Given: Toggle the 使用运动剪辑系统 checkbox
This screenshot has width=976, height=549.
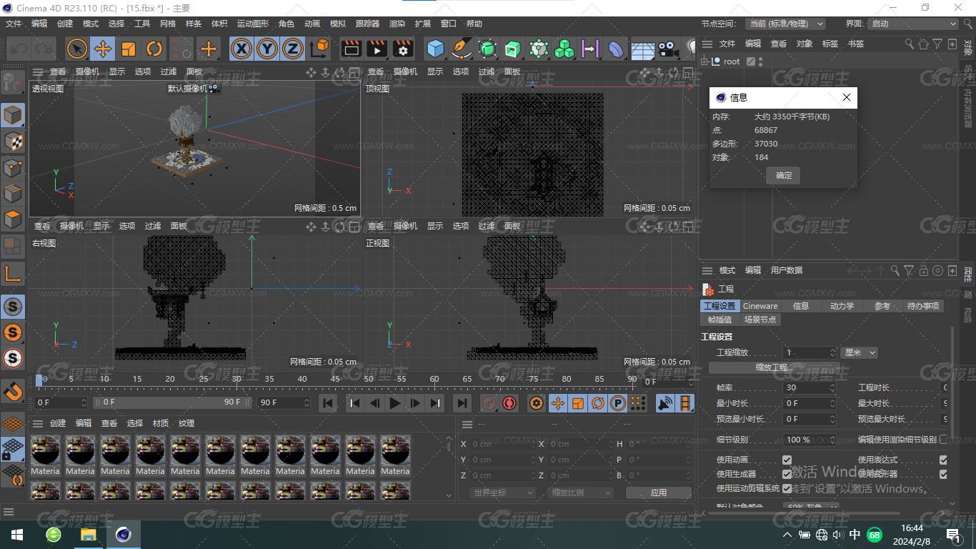Looking at the screenshot, I should pos(787,488).
